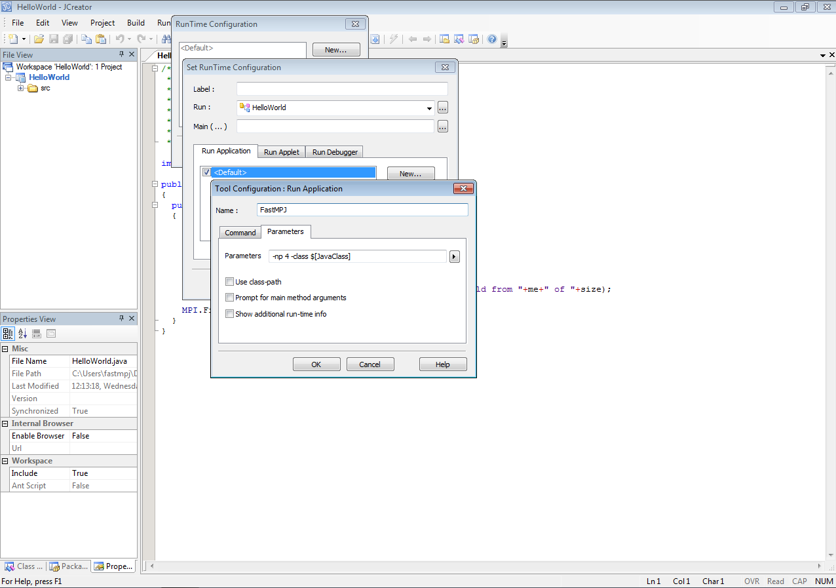Click into the Parameters text field
The image size is (836, 588).
358,256
